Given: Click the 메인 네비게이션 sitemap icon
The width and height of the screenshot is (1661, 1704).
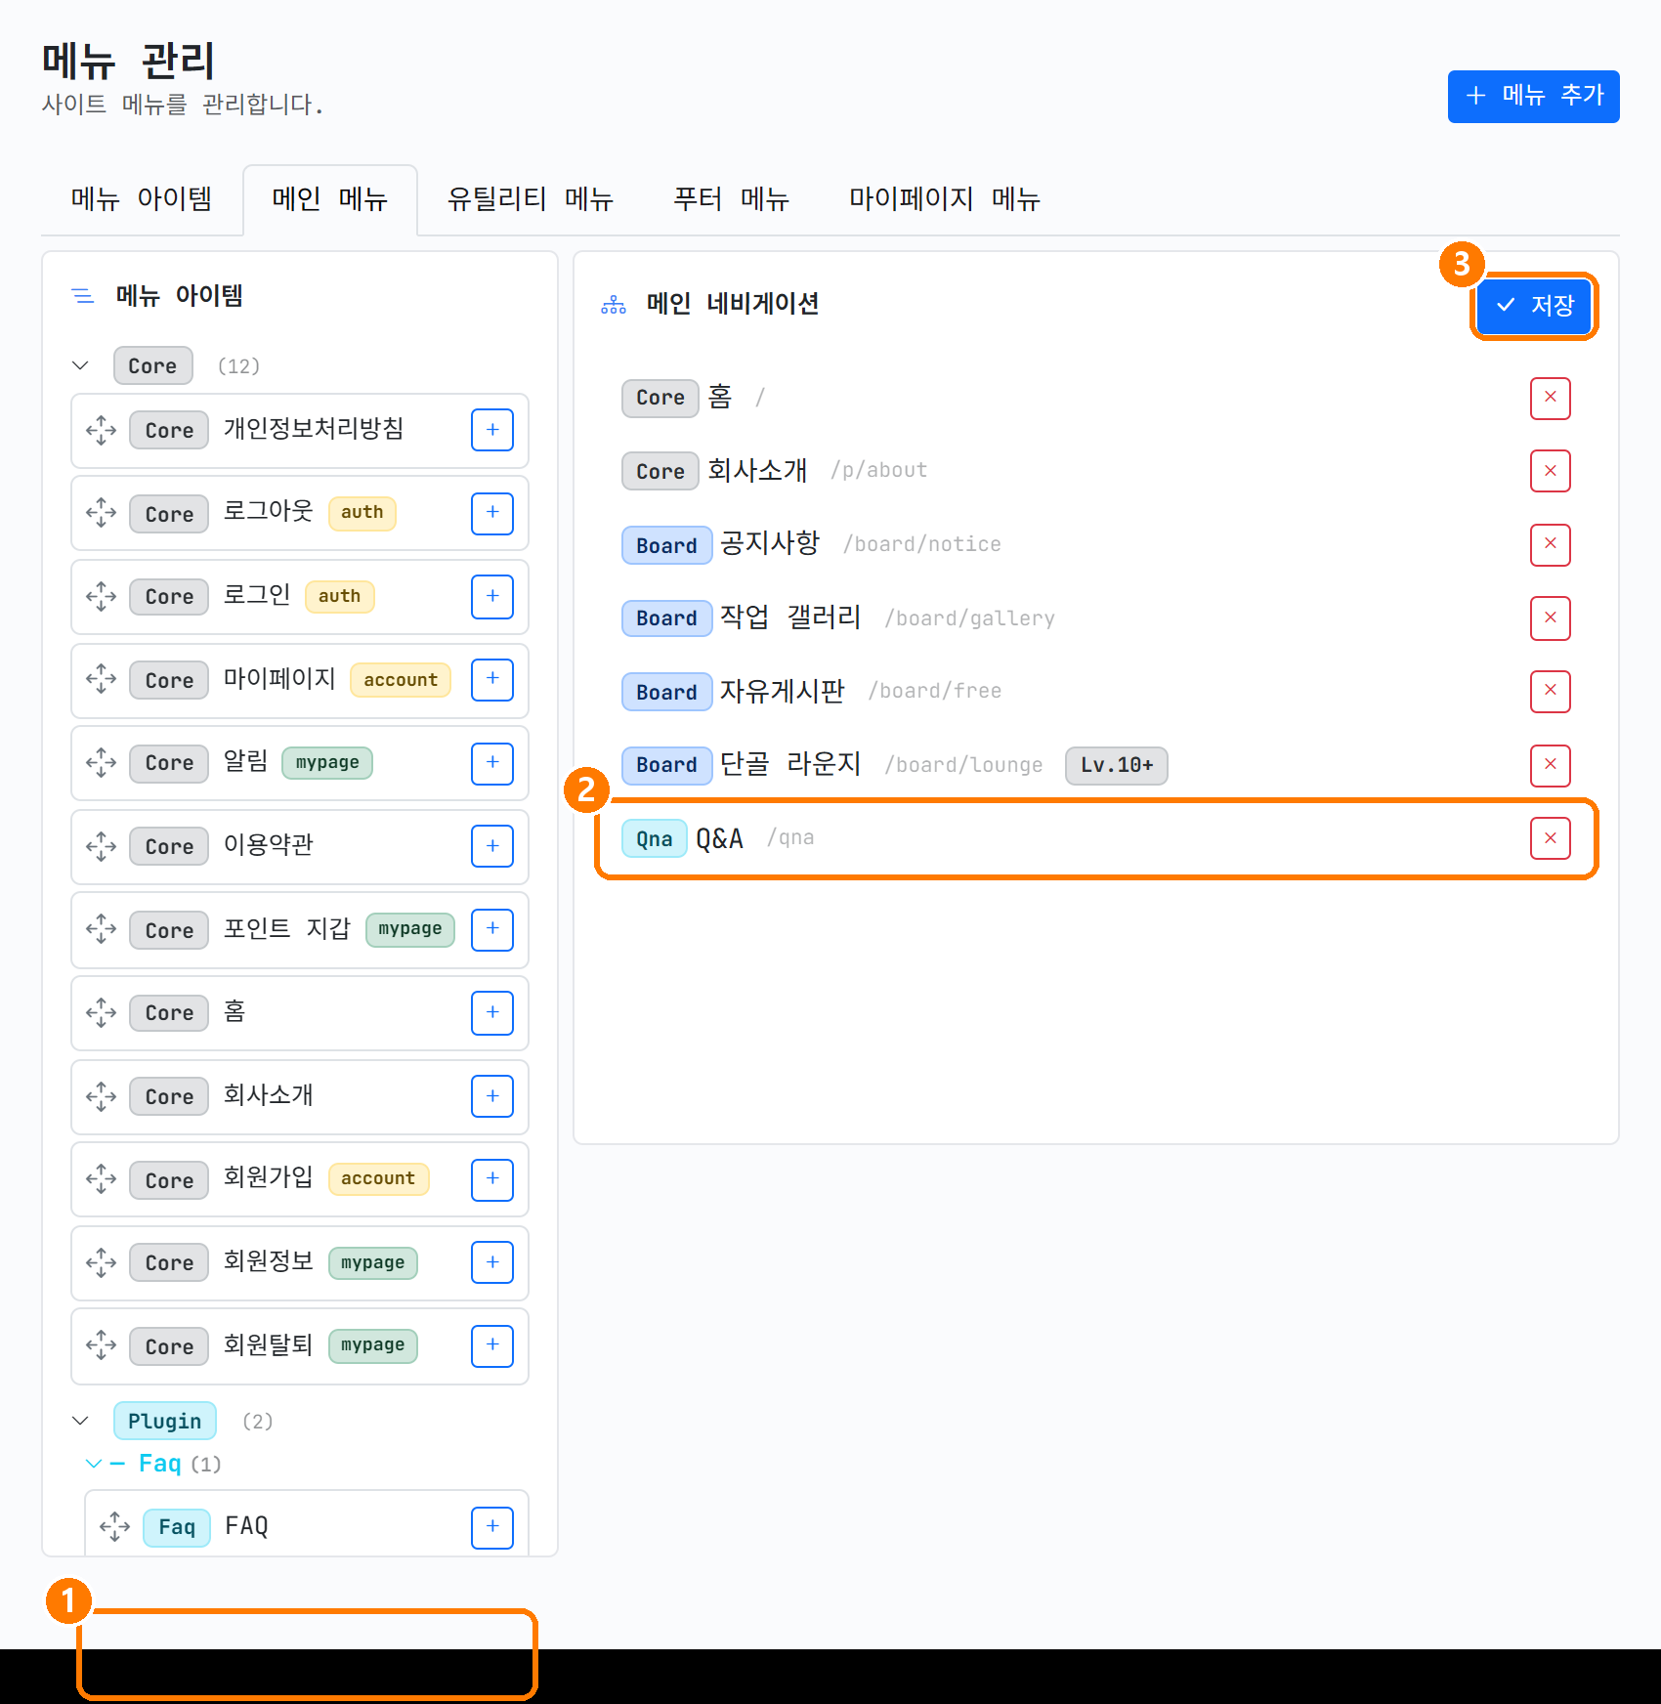Looking at the screenshot, I should click(614, 305).
